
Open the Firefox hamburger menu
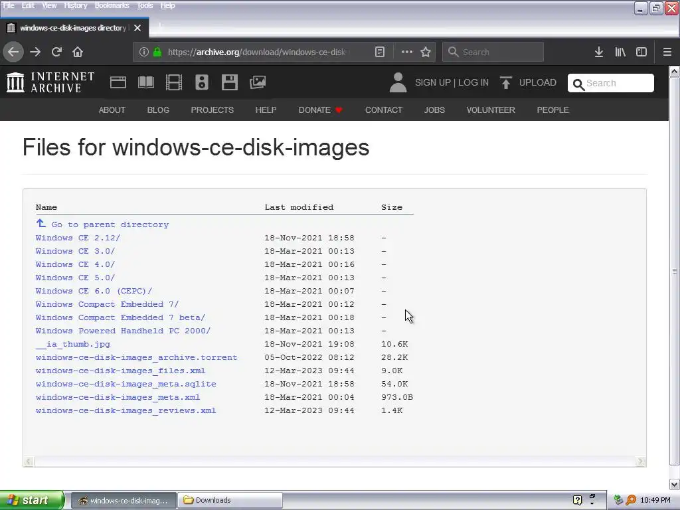667,52
